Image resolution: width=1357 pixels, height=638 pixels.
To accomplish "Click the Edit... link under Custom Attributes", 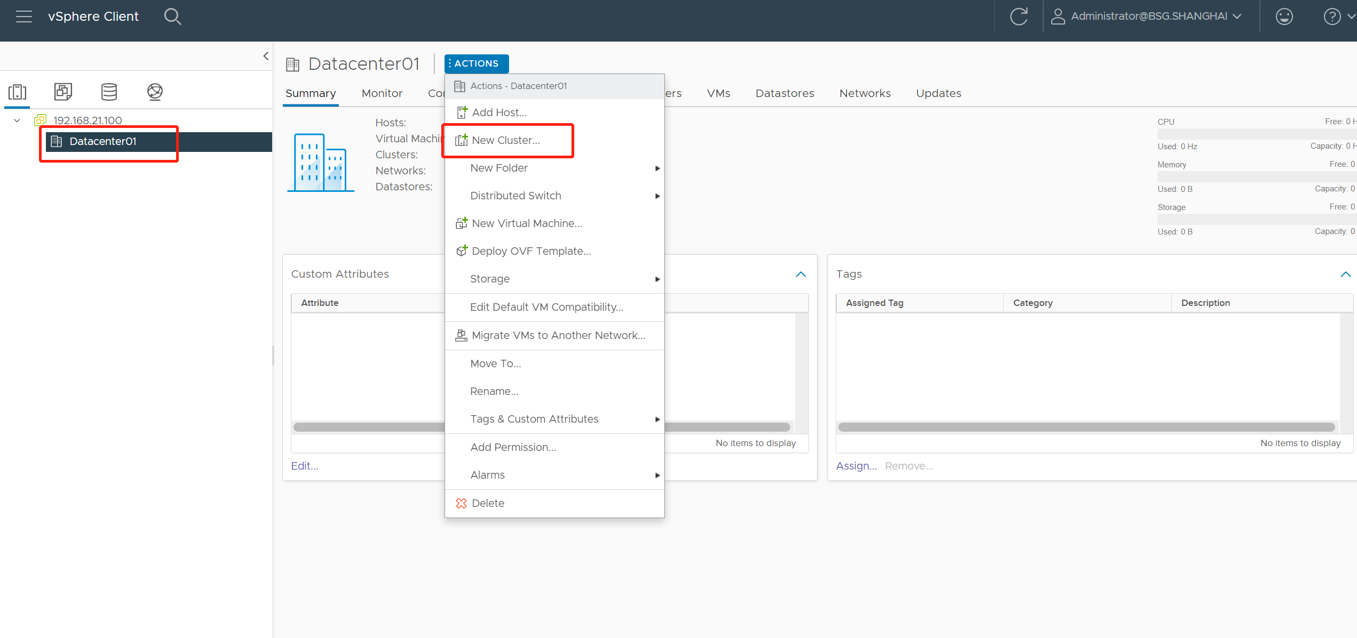I will point(305,466).
